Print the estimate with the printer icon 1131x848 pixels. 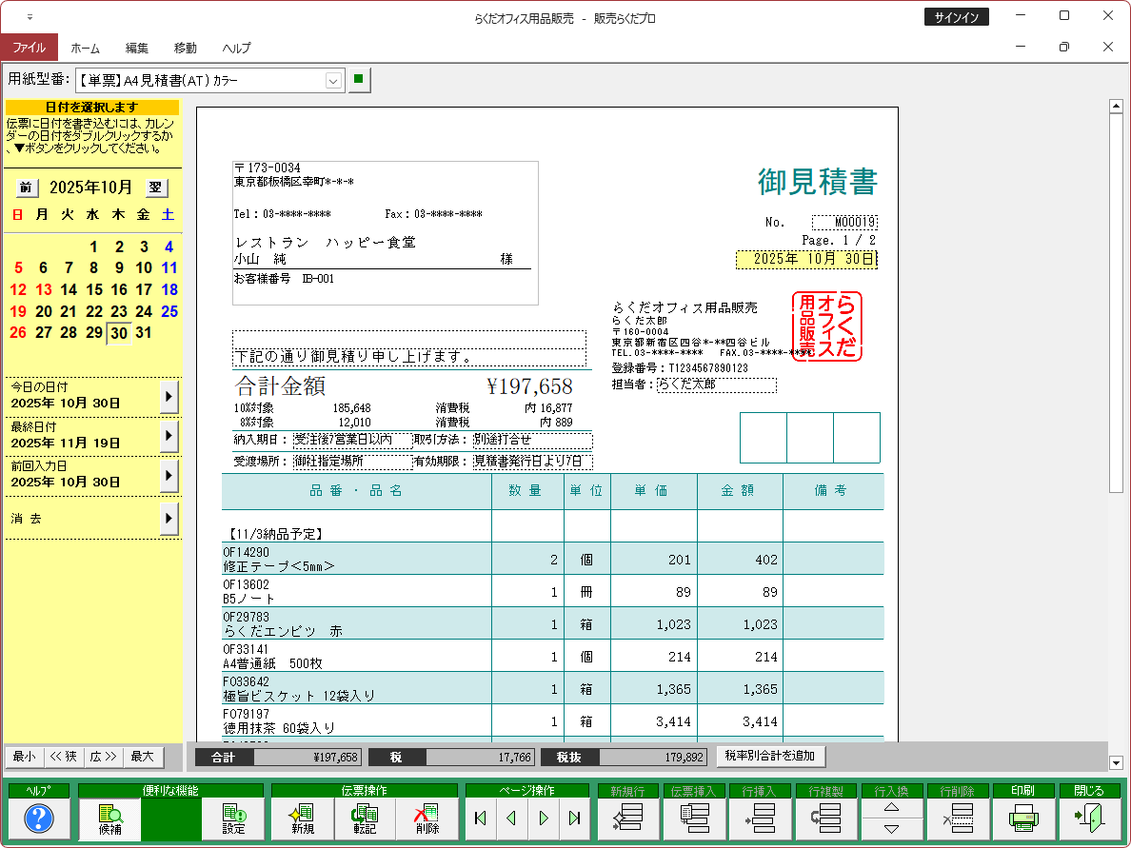pos(1022,818)
